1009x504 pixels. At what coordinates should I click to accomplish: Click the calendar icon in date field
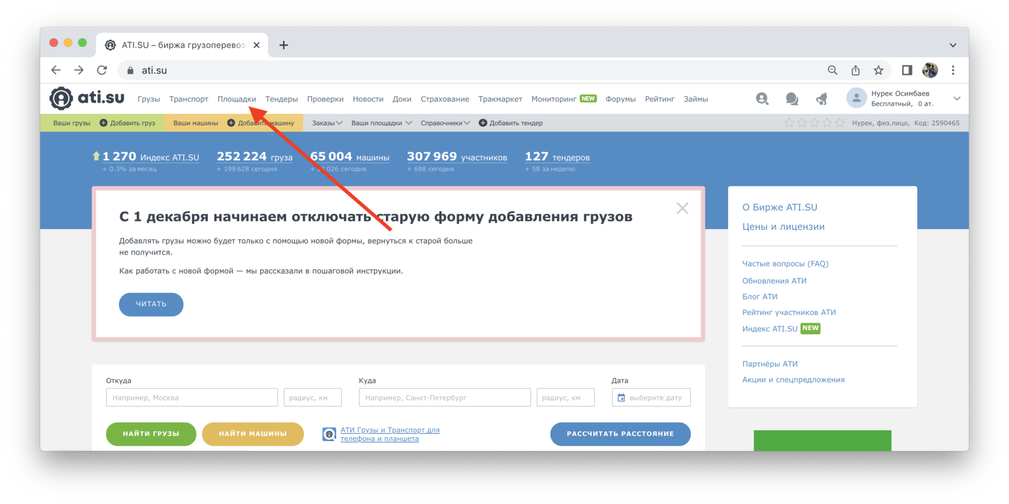pos(621,398)
